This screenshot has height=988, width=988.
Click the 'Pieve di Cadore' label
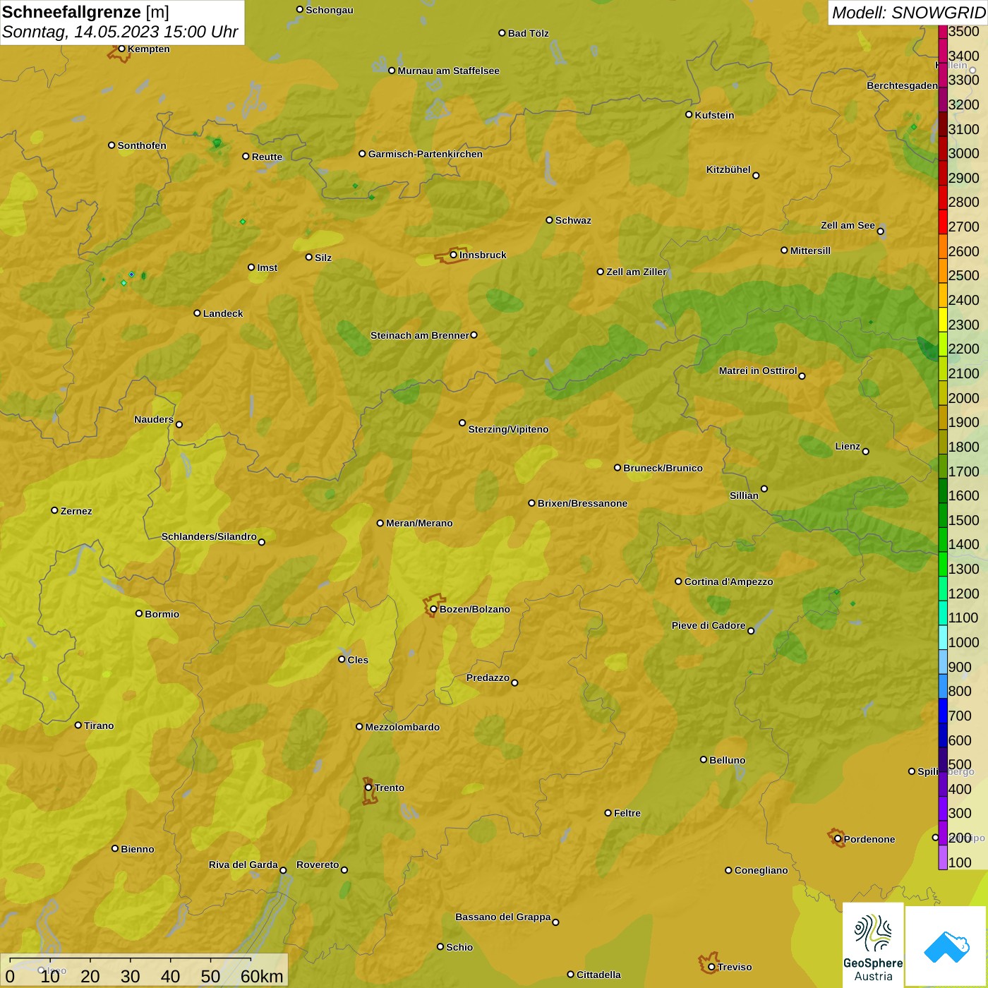tap(709, 625)
